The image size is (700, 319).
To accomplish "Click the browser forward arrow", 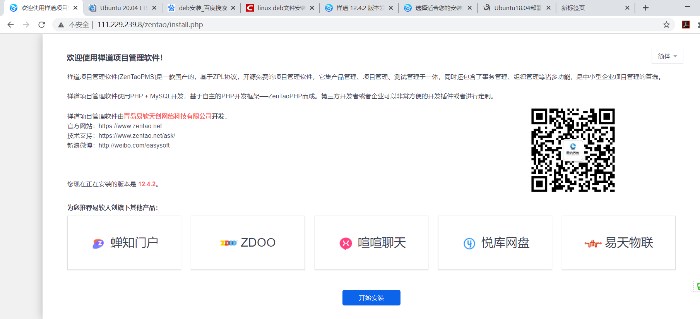I will click(x=26, y=25).
